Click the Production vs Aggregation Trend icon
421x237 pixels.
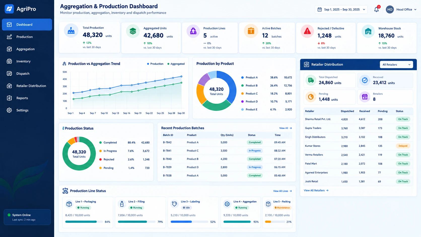coord(64,64)
